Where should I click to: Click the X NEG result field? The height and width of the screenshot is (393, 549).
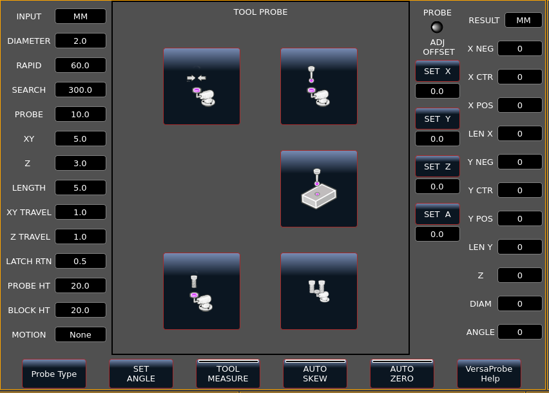tap(520, 48)
